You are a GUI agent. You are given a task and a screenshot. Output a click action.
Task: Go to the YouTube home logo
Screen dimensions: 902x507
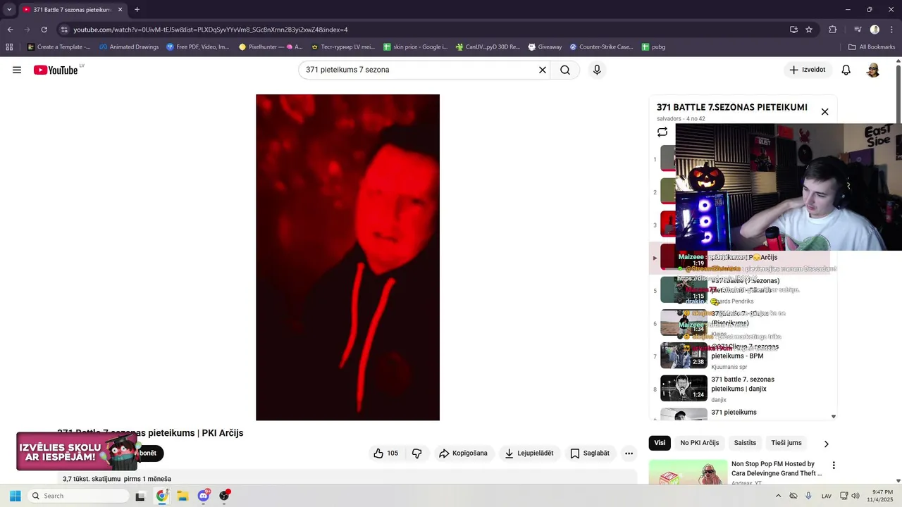coord(56,70)
